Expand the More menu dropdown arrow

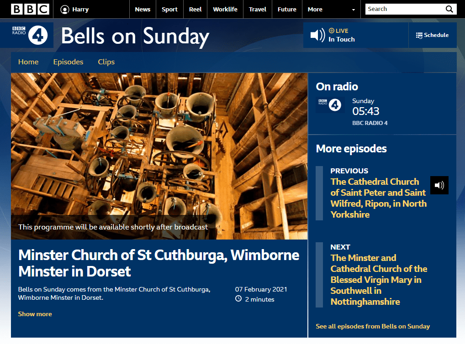[x=353, y=10]
